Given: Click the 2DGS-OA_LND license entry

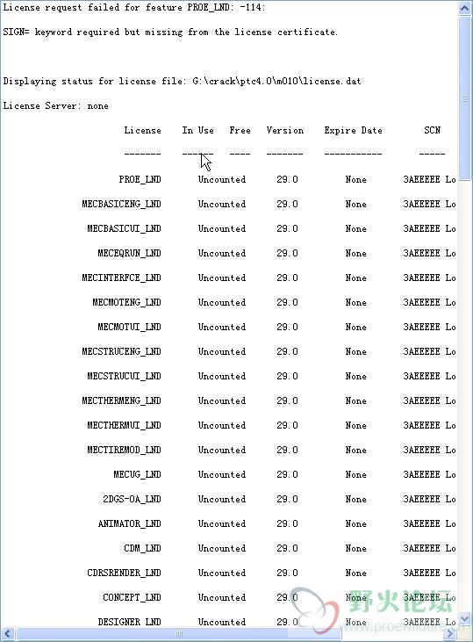Looking at the screenshot, I should pos(132,499).
